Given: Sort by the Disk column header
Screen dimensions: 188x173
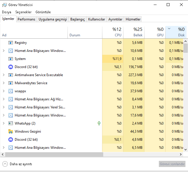Looking at the screenshot, I should (176, 32).
